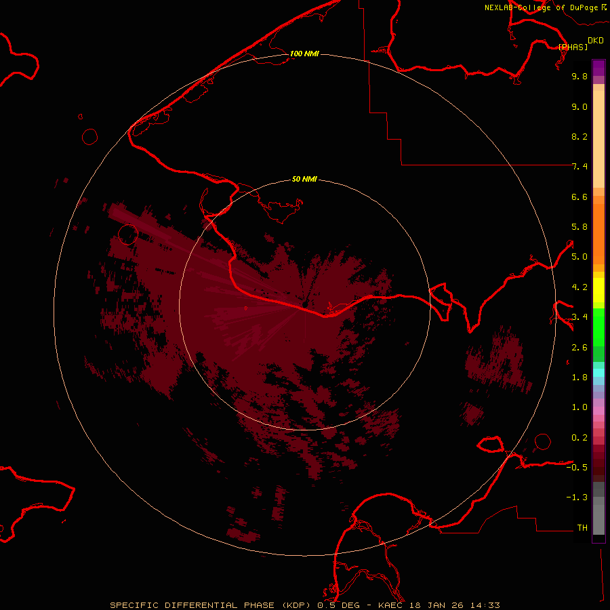Click the bright green band of the color bar
This screenshot has width=610, height=610.
coord(598,327)
